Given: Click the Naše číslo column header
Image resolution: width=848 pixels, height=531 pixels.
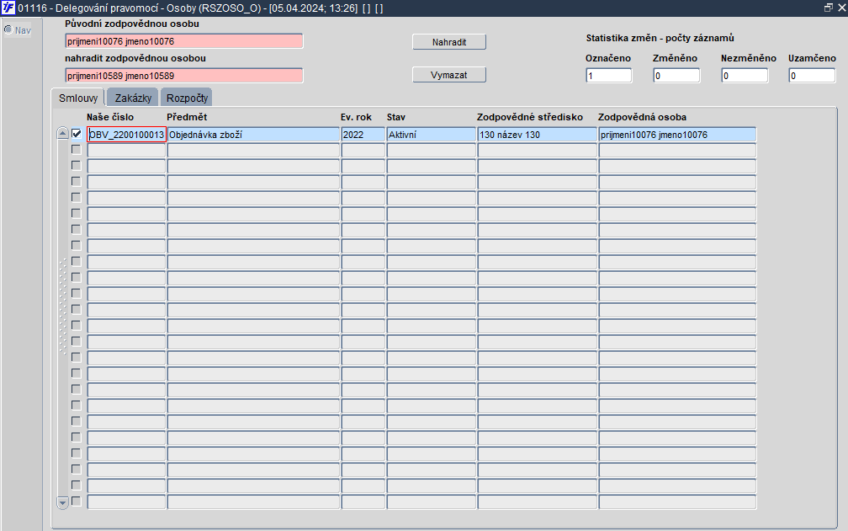Looking at the screenshot, I should [110, 117].
